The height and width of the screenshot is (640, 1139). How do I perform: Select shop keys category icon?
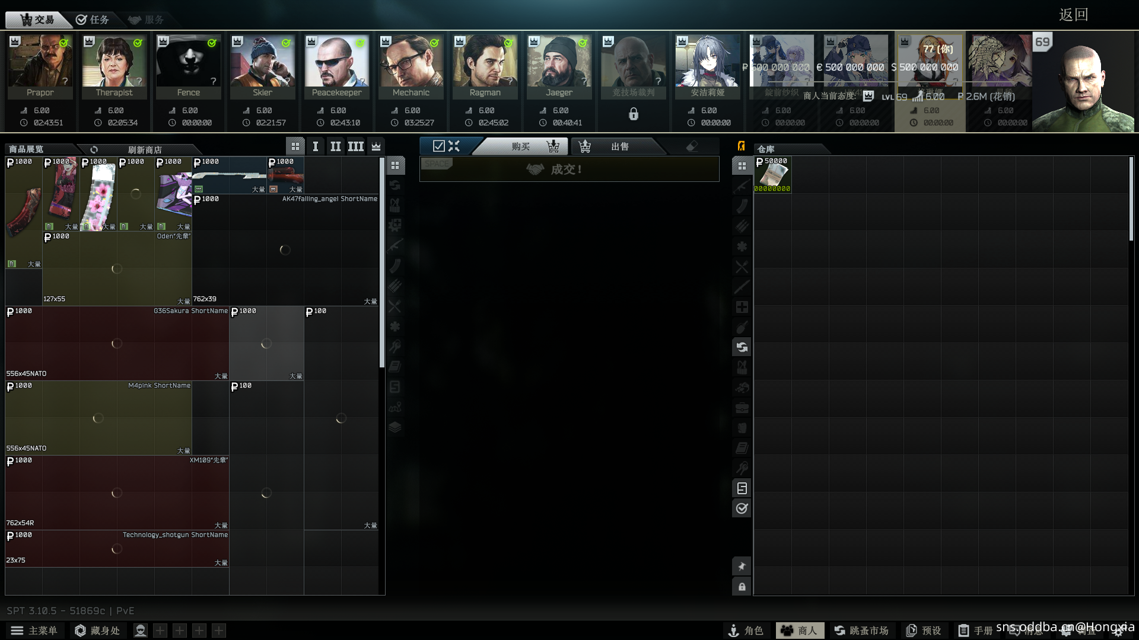point(395,347)
